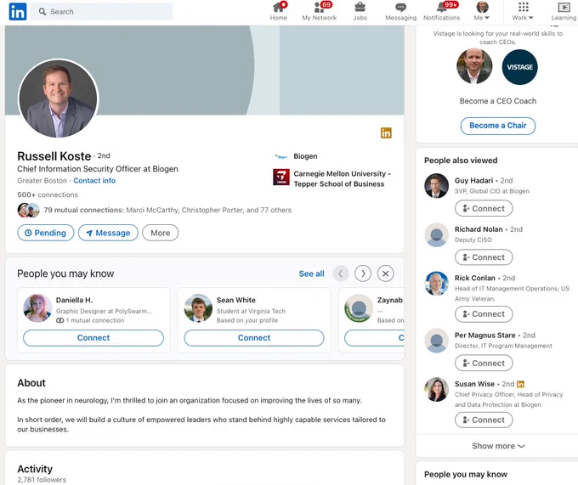
Task: Open the Jobs section
Action: point(360,11)
